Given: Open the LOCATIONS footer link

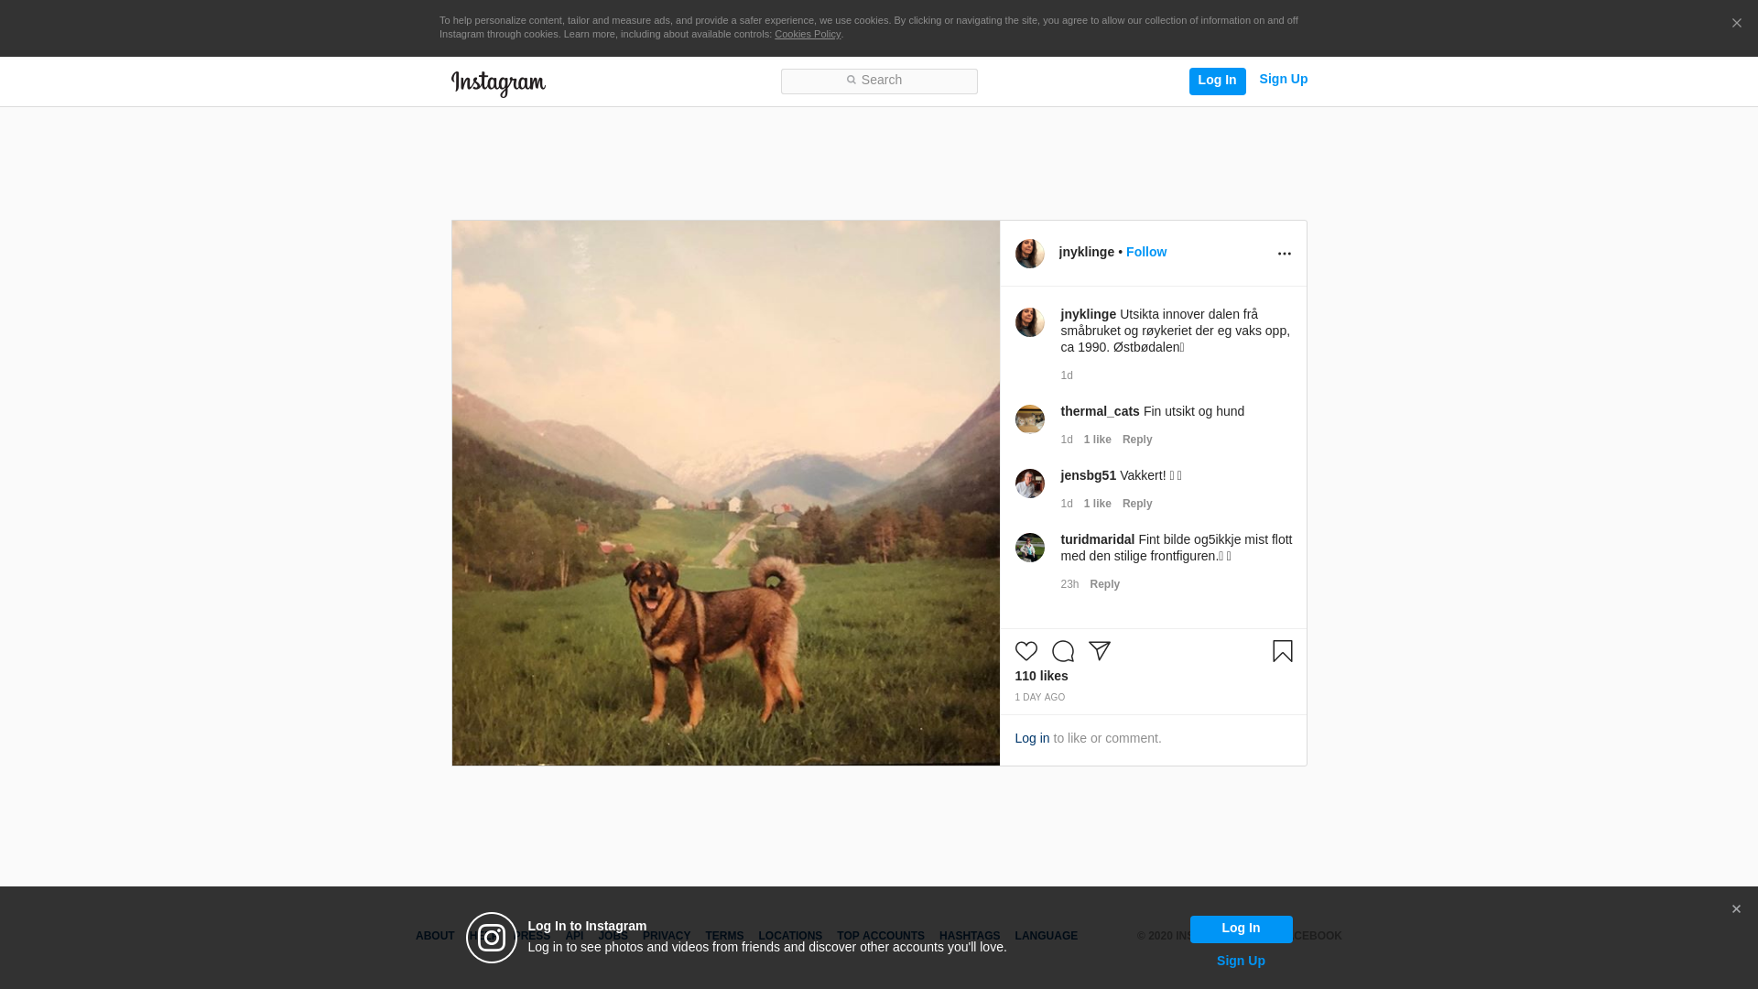Looking at the screenshot, I should [789, 936].
